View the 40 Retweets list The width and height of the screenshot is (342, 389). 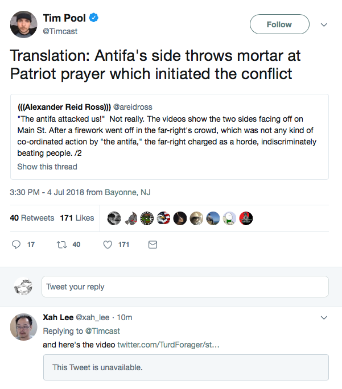pyautogui.click(x=32, y=218)
